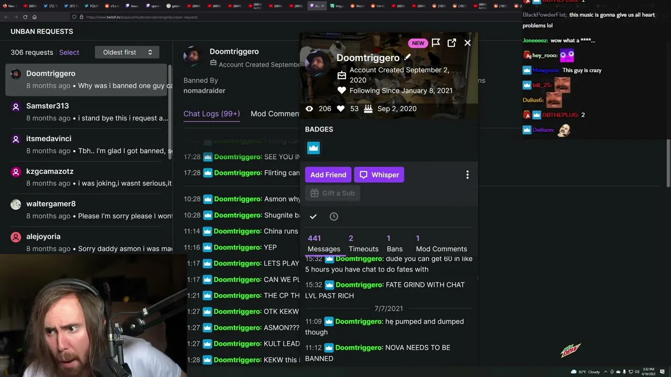Screen dimensions: 671x377
Task: Open the Mod Comments tab in user card
Action: point(441,243)
